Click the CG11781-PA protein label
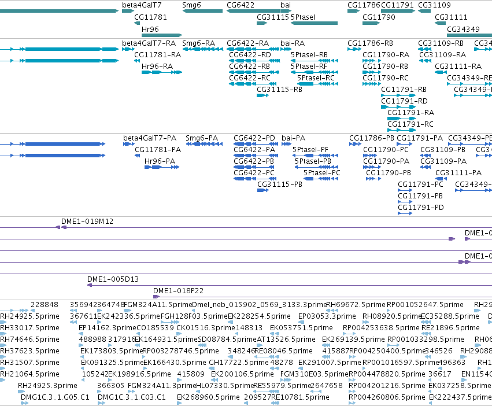Image resolution: width=492 pixels, height=406 pixels. point(158,149)
